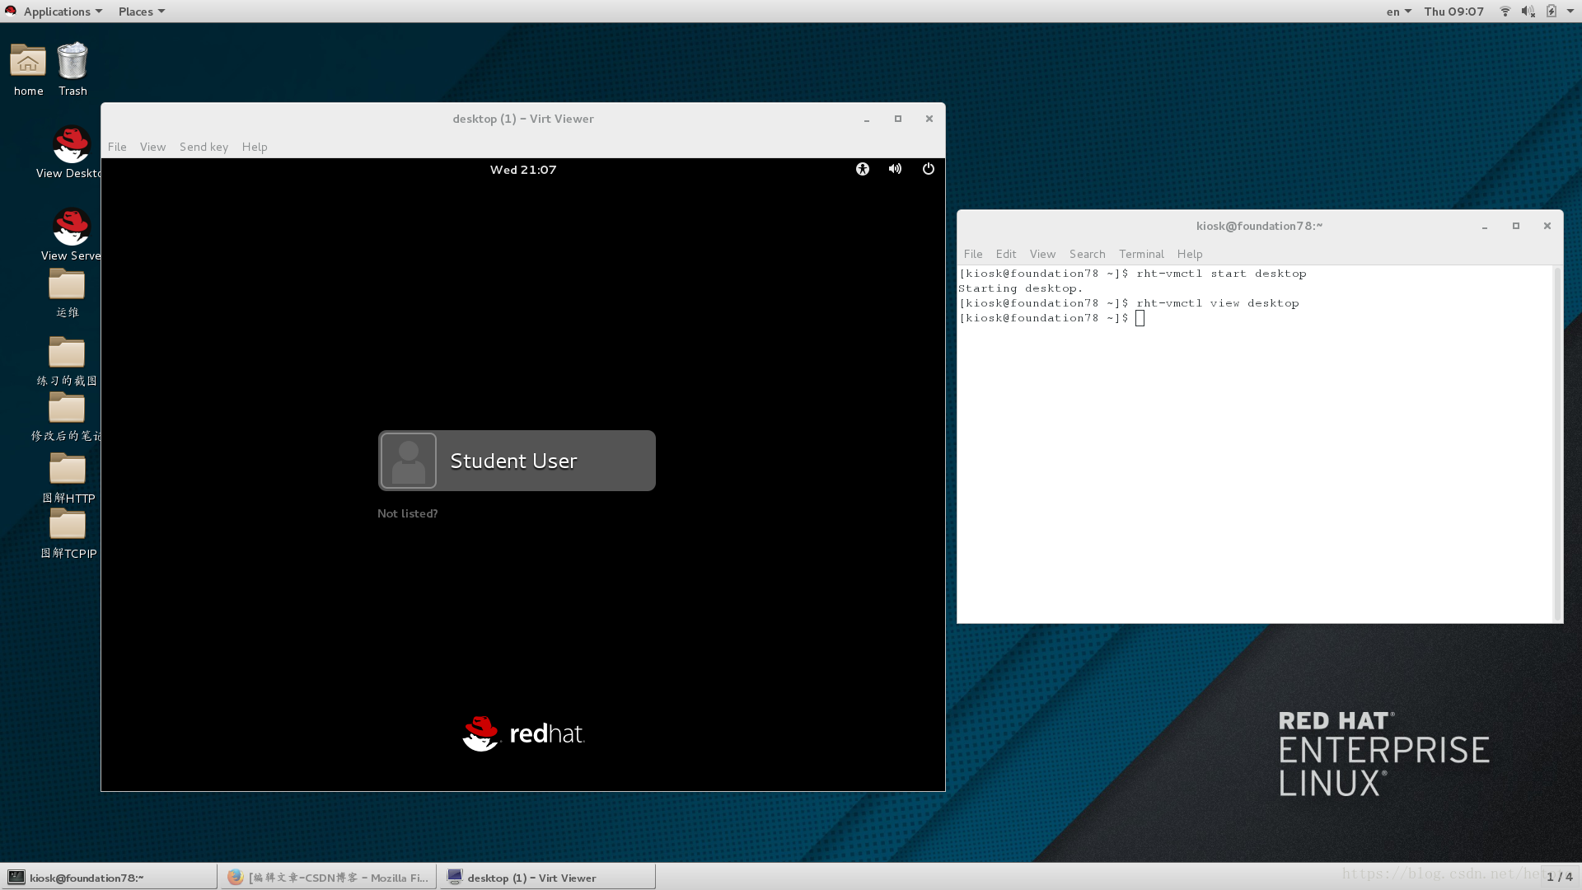This screenshot has width=1582, height=890.
Task: Open the home folder desktop icon
Action: 28,62
